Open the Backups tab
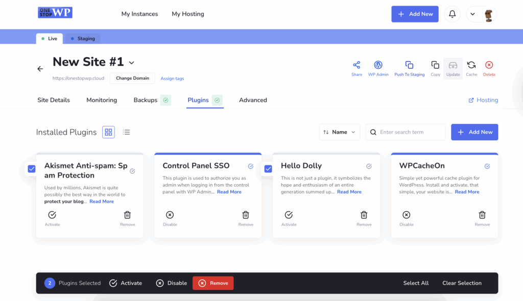 146,100
